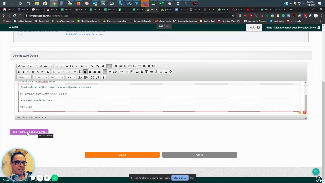The image size is (325, 183).
Task: Insert a smiley emoticon
Action: pyautogui.click(x=156, y=72)
